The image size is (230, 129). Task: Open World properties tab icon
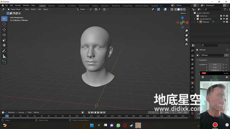193,73
